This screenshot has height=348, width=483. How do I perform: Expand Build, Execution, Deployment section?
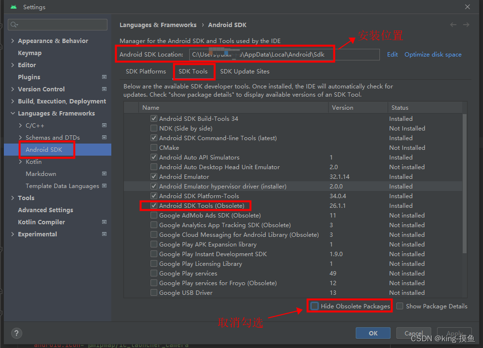13,101
